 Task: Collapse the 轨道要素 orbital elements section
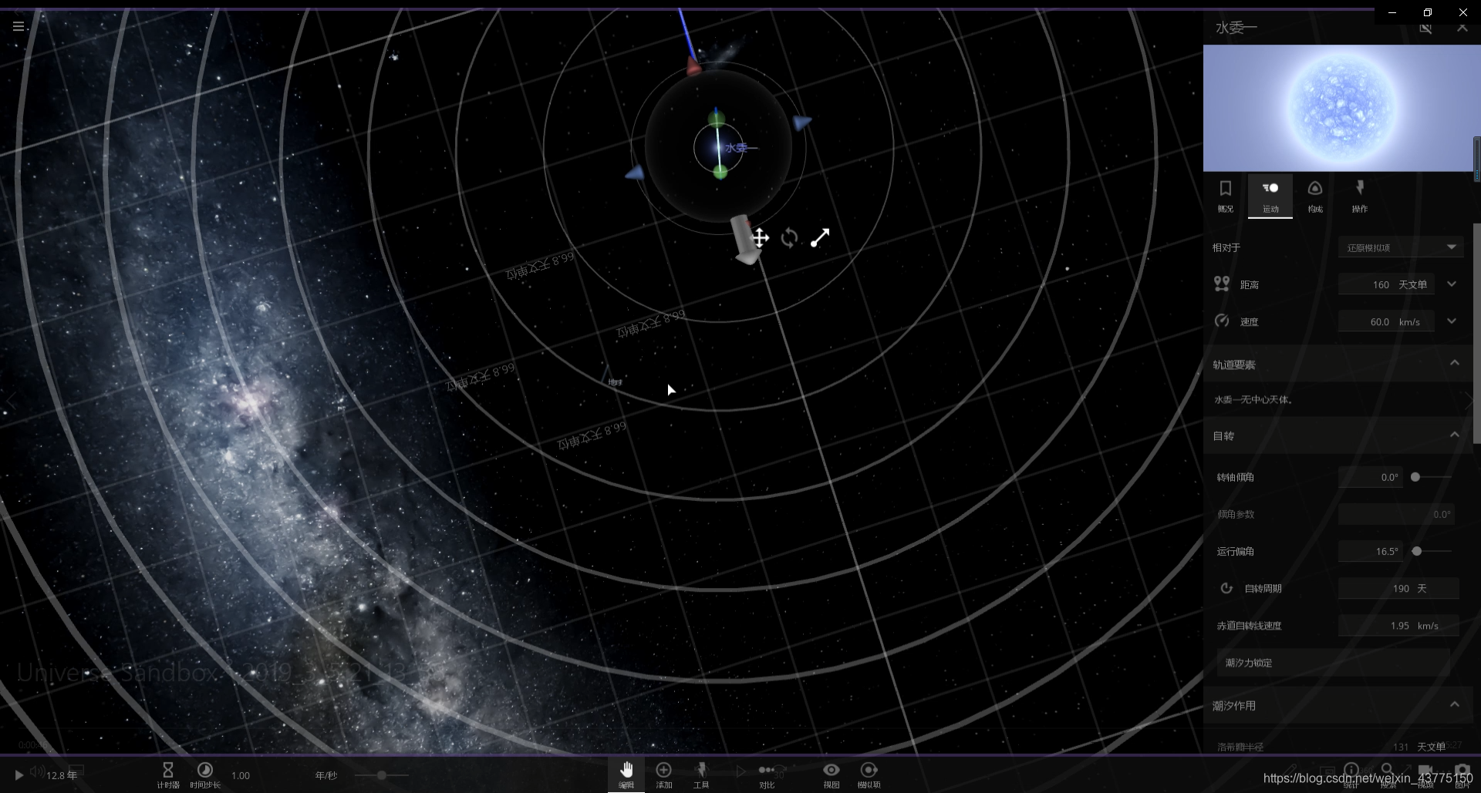(x=1454, y=363)
